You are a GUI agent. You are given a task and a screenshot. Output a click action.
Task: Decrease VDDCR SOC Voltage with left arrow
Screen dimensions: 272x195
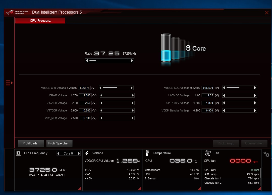click(224, 88)
